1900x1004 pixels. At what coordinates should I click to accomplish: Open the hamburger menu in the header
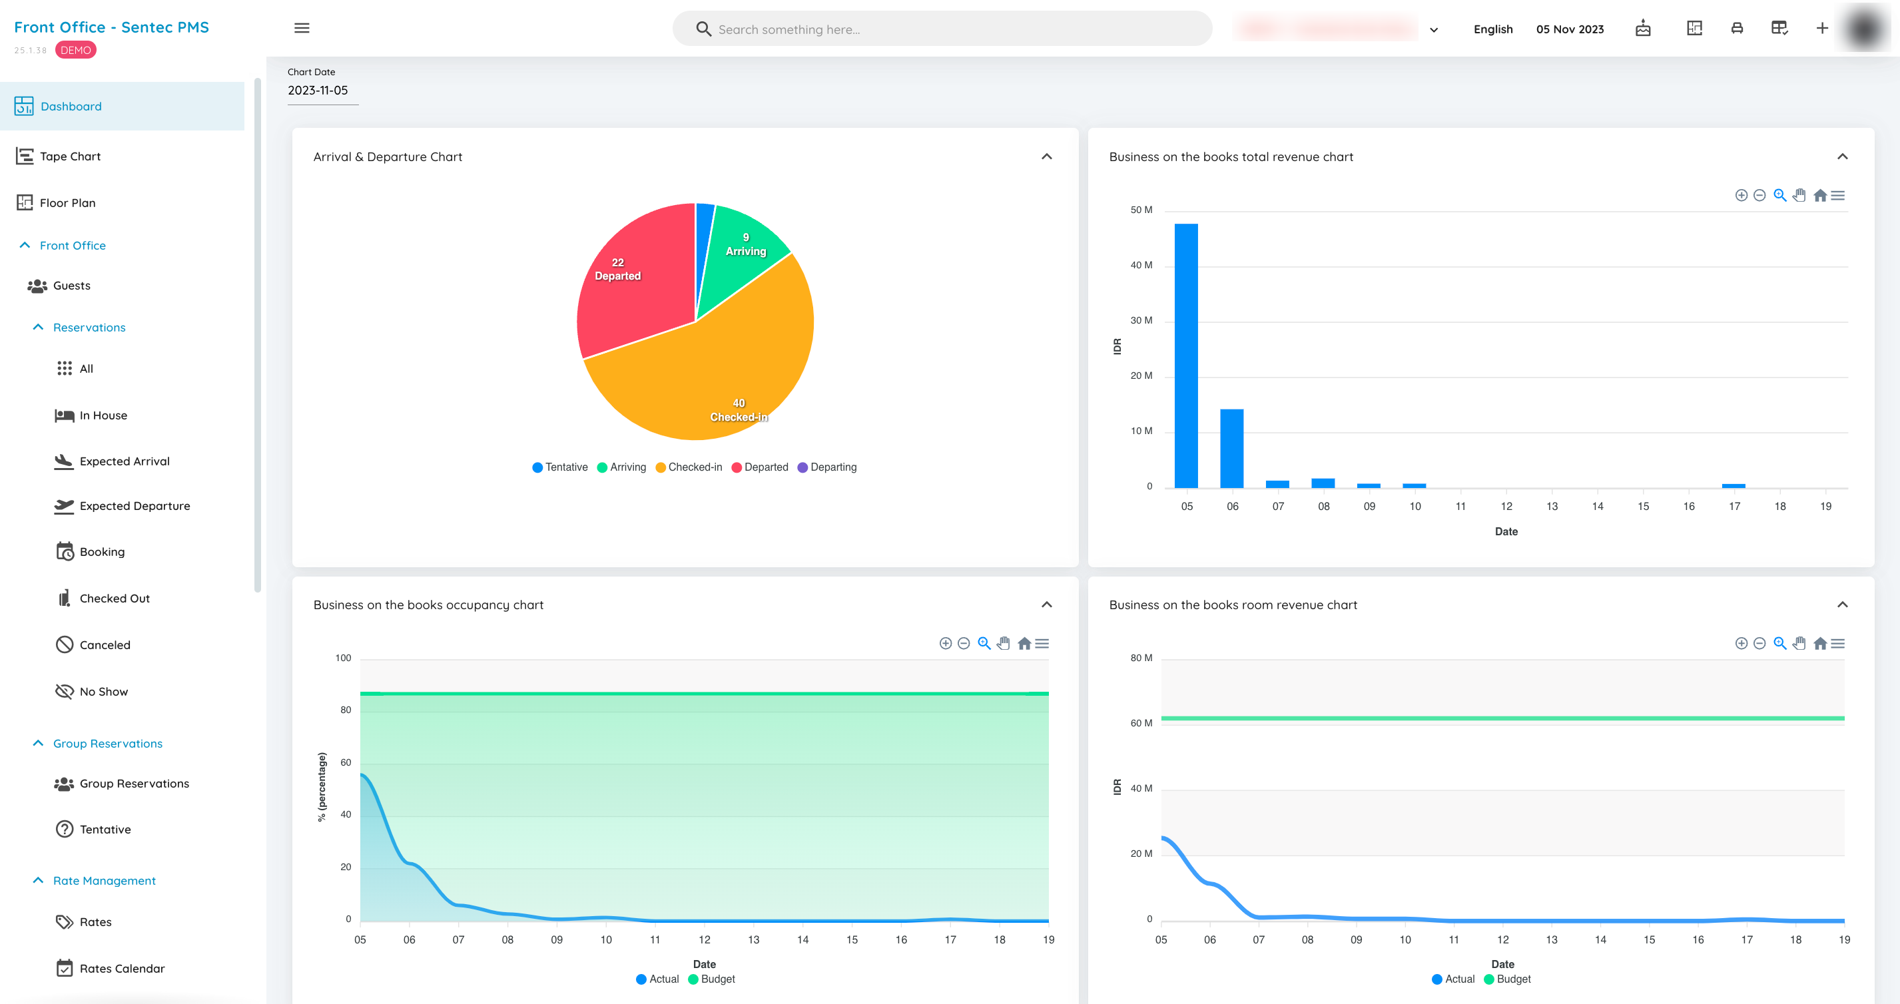[302, 28]
